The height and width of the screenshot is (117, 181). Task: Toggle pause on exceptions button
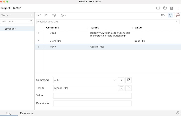171,15
